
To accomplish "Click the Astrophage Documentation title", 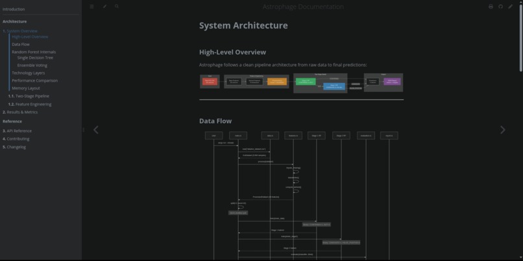I will 303,6.
